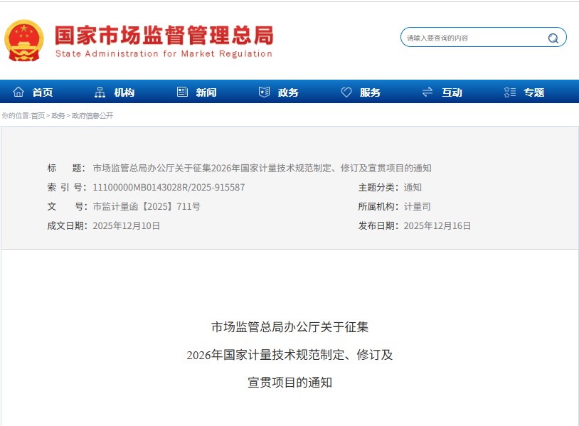The width and height of the screenshot is (579, 426).
Task: Click the document number 市监计量函【2025】711号
Action: [147, 207]
